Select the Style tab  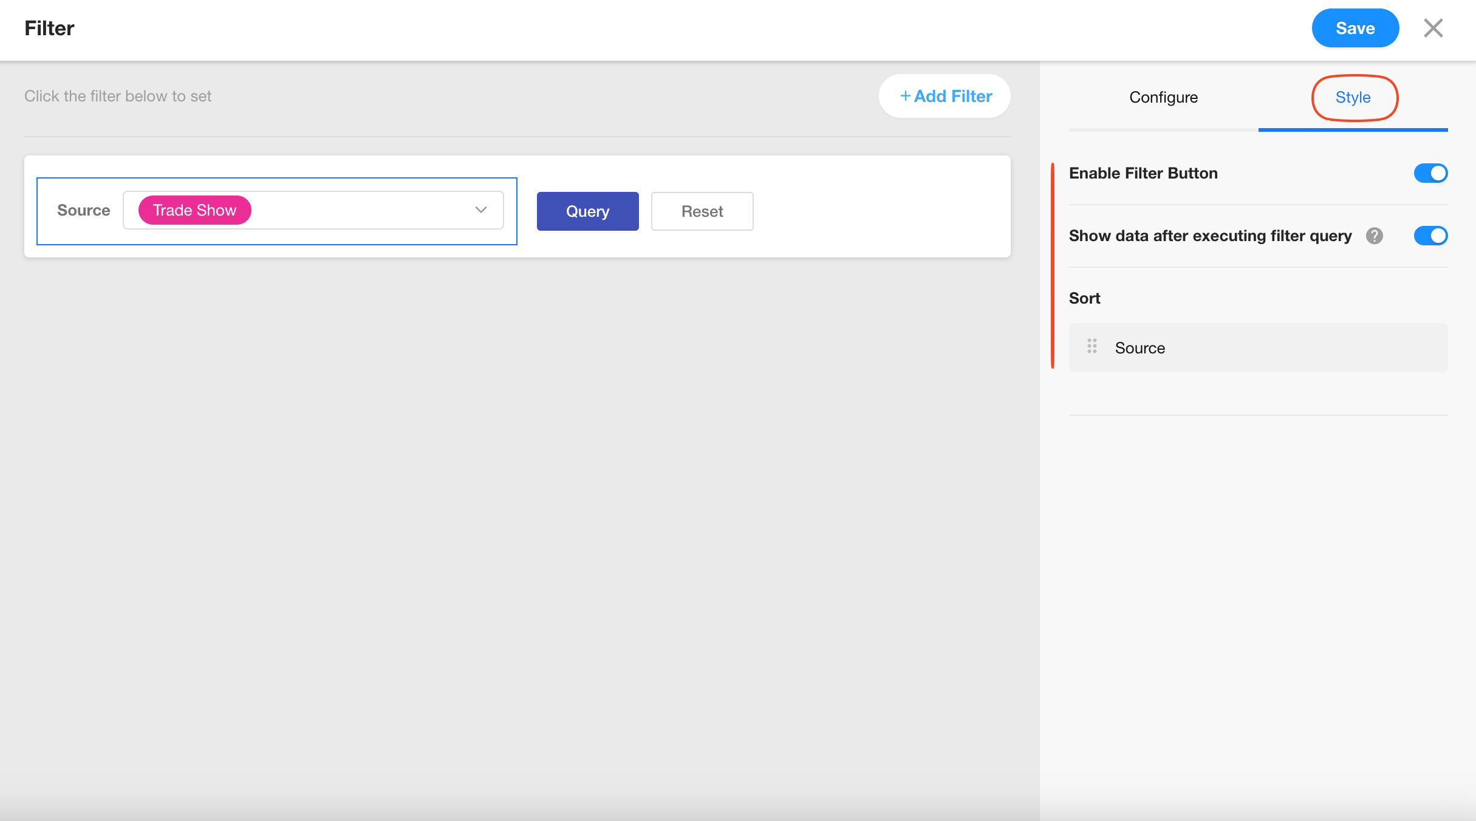(1353, 97)
